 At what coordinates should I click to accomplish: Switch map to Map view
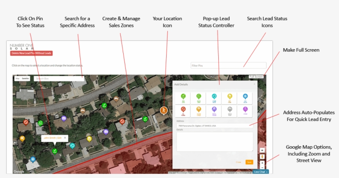(17, 78)
